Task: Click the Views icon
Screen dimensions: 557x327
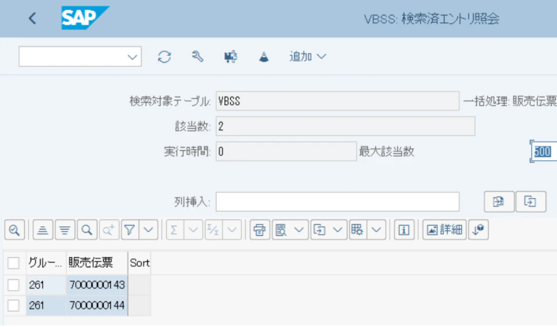Action: [281, 230]
